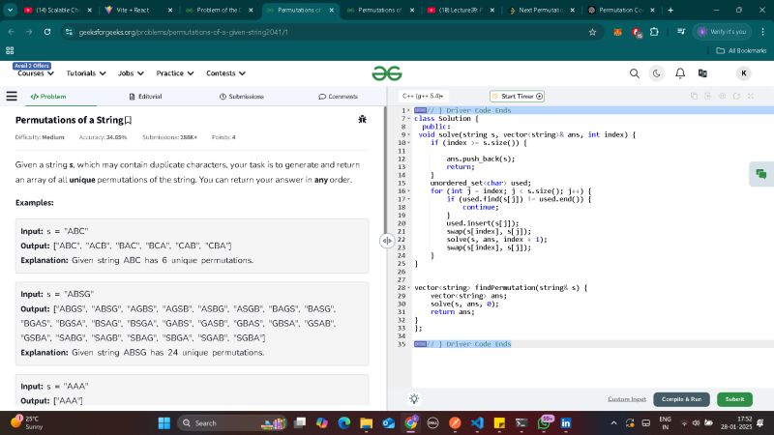774x435 pixels.
Task: Open the C++ language selector dropdown
Action: point(424,96)
